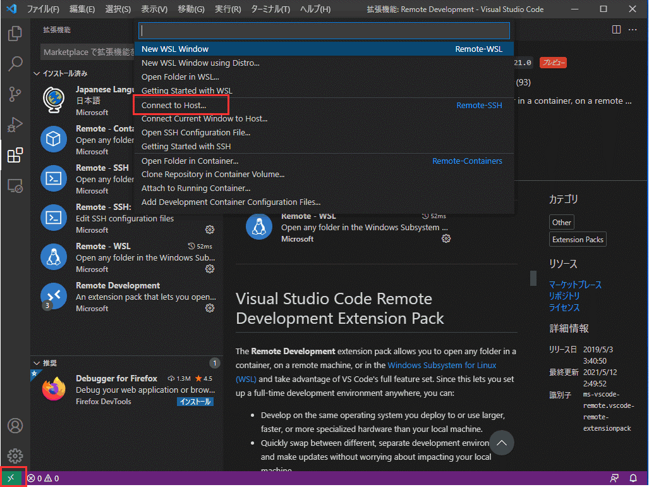Image resolution: width=649 pixels, height=487 pixels.
Task: Select Connect to Host... command
Action: 324,105
